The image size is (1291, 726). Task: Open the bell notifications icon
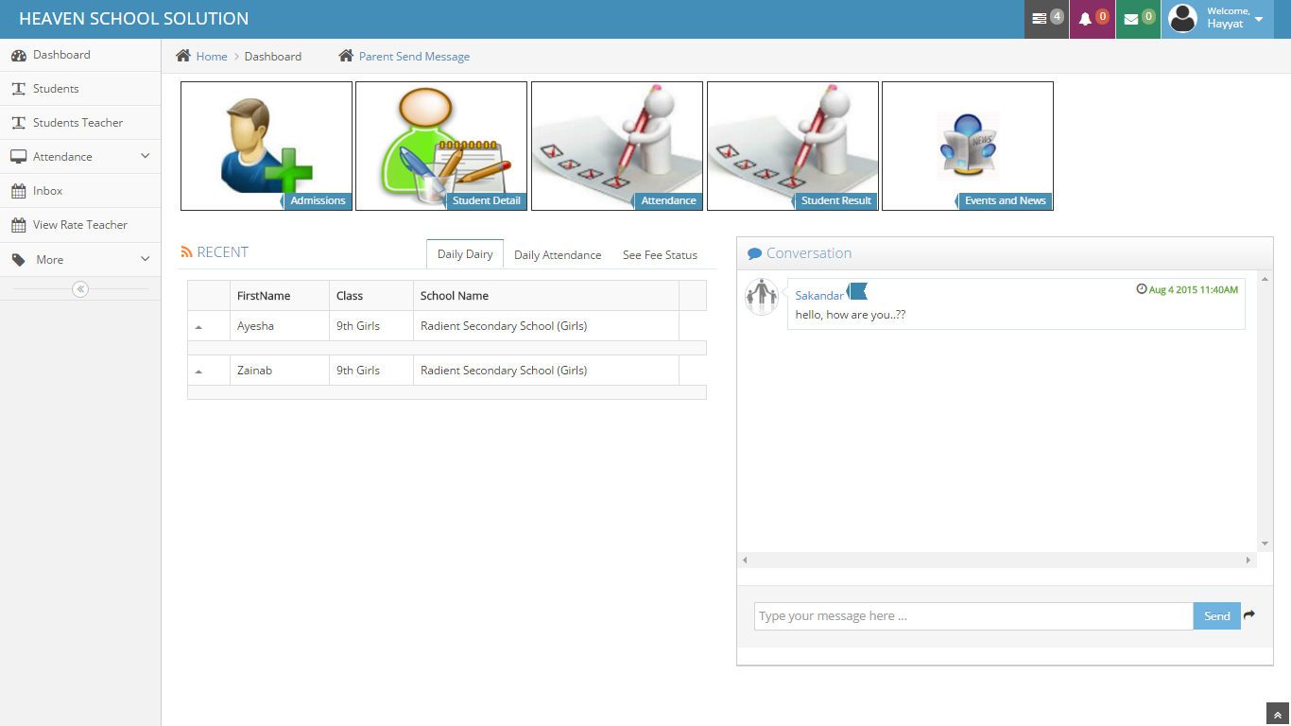pyautogui.click(x=1092, y=19)
